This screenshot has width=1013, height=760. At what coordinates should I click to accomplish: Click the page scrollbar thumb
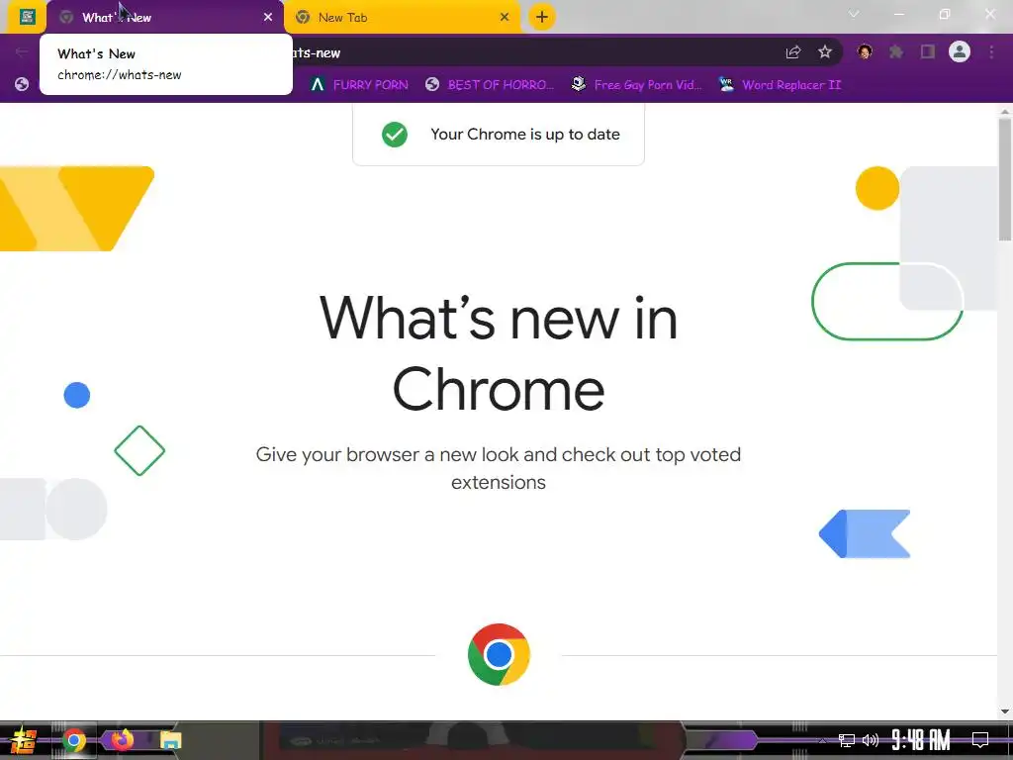click(x=1005, y=179)
